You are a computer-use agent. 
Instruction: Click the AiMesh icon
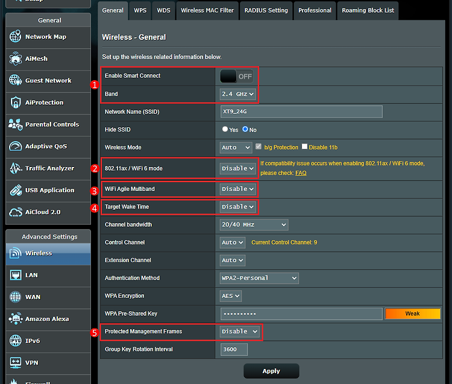point(15,58)
